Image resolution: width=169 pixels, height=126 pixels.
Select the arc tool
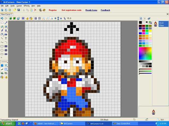coord(6,42)
